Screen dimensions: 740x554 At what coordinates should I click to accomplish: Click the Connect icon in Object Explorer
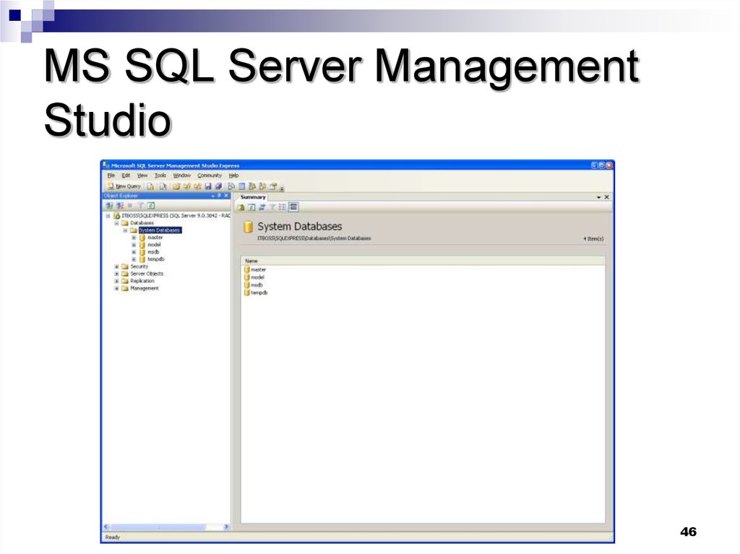110,206
